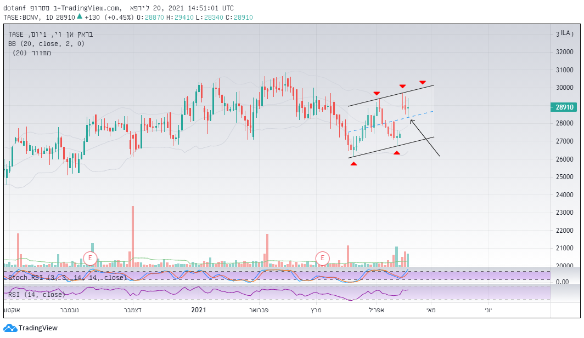Click the TASE:BCNV ticker in header line
The image size is (584, 338).
(x=23, y=18)
